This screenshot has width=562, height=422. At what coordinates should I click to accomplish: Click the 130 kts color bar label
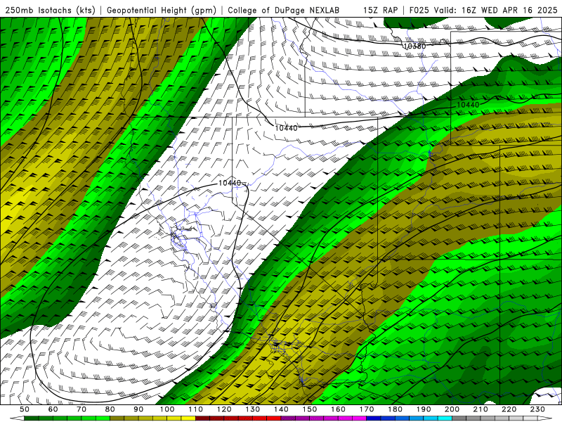[253, 409]
